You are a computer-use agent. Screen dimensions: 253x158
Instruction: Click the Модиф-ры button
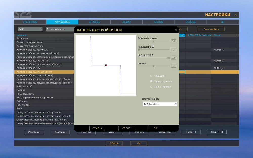pyautogui.click(x=34, y=132)
